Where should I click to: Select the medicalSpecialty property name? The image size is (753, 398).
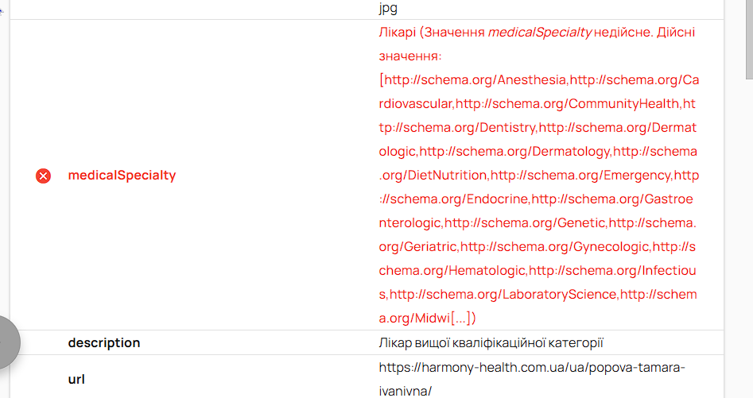(122, 176)
